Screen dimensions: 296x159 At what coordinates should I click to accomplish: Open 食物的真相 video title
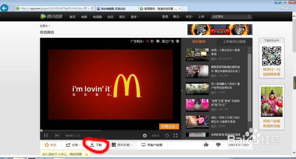pyautogui.click(x=226, y=134)
